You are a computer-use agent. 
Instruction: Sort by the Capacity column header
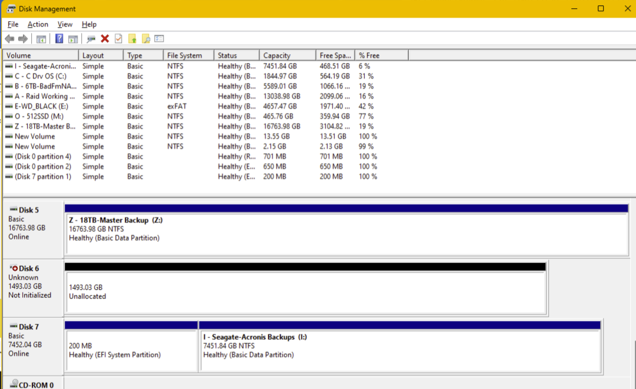tap(288, 55)
